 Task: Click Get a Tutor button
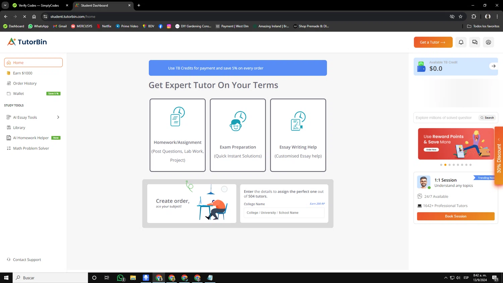tap(433, 42)
